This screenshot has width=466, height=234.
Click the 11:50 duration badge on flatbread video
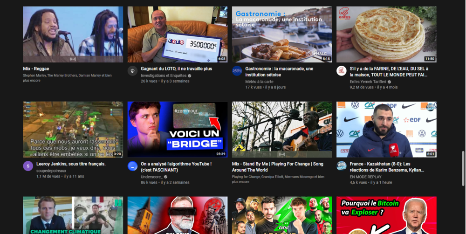(430, 59)
